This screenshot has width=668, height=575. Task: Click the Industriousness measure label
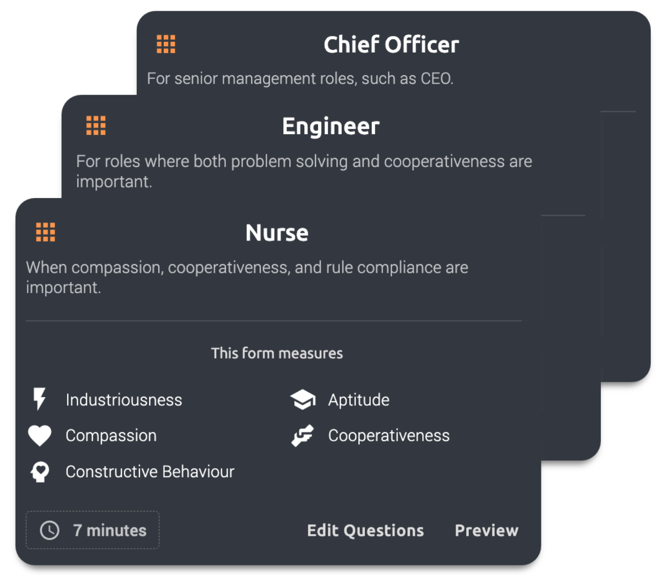pyautogui.click(x=124, y=400)
